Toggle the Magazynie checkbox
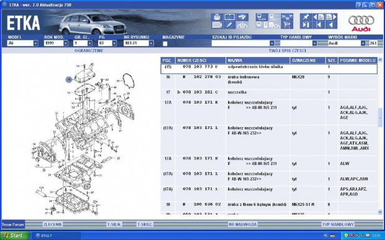The height and width of the screenshot is (240, 385). 165,43
